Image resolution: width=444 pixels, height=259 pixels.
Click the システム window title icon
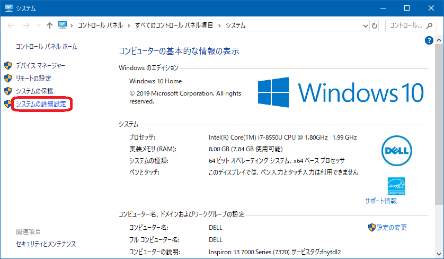(9, 8)
